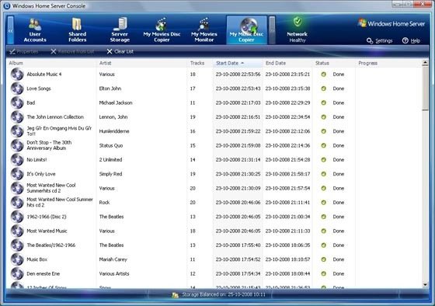Sort by End Date column header
The image size is (435, 306).
click(287, 63)
